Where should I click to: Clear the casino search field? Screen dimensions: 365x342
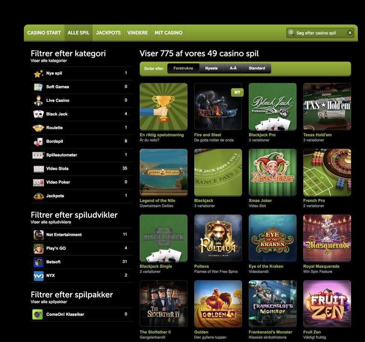click(x=350, y=33)
